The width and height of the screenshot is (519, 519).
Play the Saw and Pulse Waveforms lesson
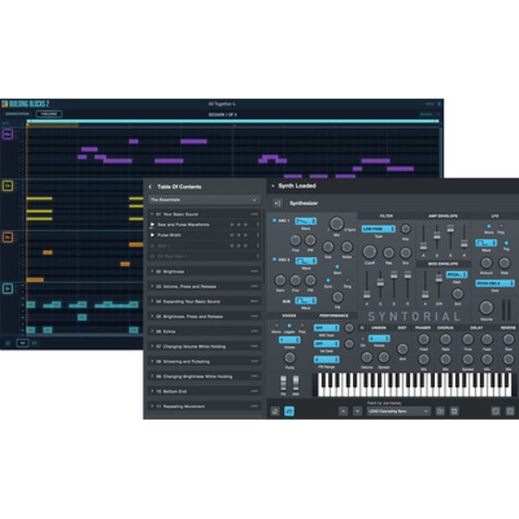(153, 224)
